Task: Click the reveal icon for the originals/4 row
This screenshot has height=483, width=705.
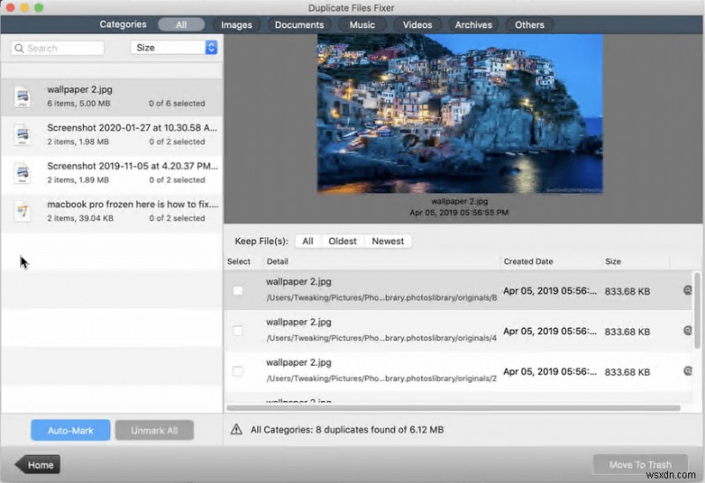Action: pos(687,331)
